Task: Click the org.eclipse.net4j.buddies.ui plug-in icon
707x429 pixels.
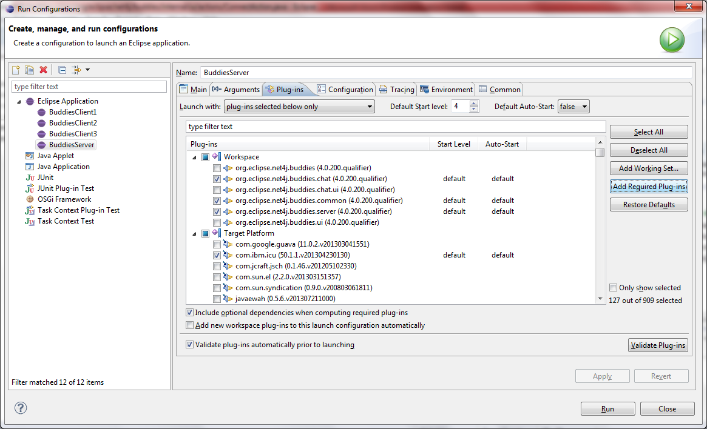Action: pyautogui.click(x=228, y=222)
